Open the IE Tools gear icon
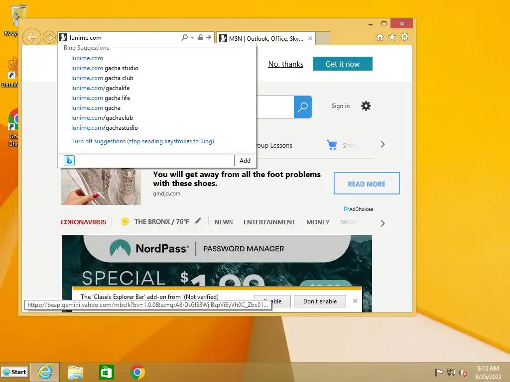The image size is (510, 382). pyautogui.click(x=404, y=37)
